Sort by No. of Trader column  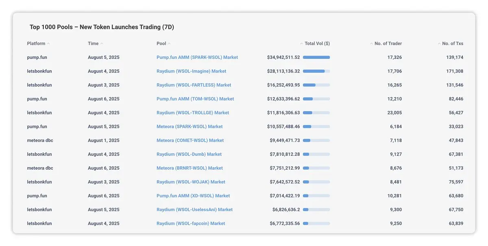386,43
